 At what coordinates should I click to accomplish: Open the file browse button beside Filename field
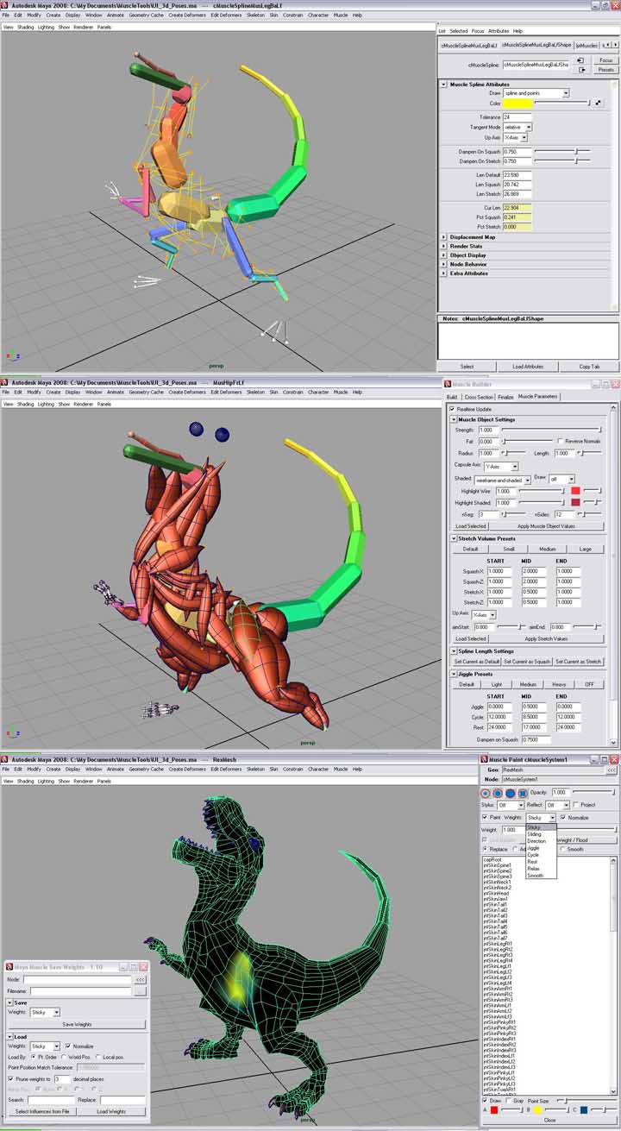140,991
